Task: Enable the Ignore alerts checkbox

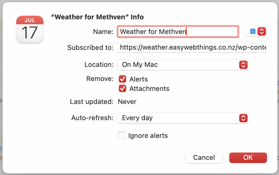Action: tap(122, 135)
